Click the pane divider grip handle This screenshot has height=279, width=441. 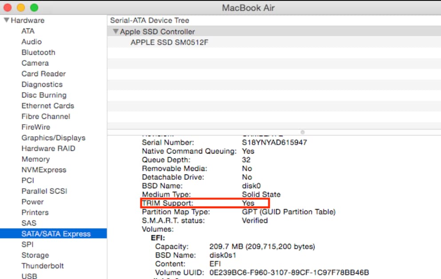[x=302, y=132]
